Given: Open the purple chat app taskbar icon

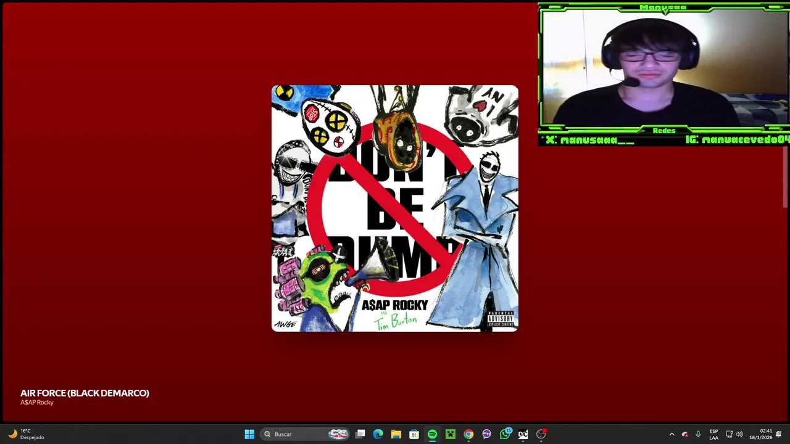Looking at the screenshot, I should click(x=486, y=434).
